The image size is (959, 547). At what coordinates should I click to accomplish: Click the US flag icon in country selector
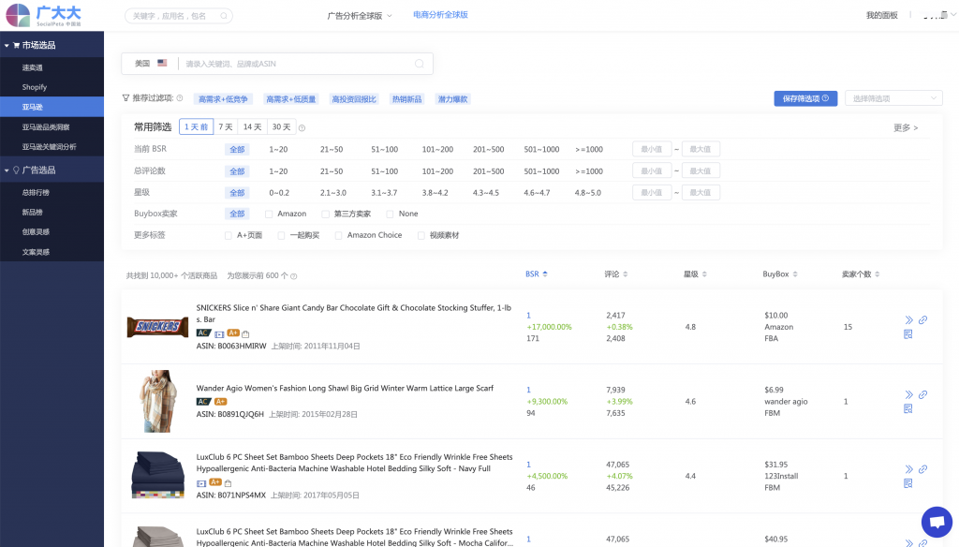click(162, 63)
